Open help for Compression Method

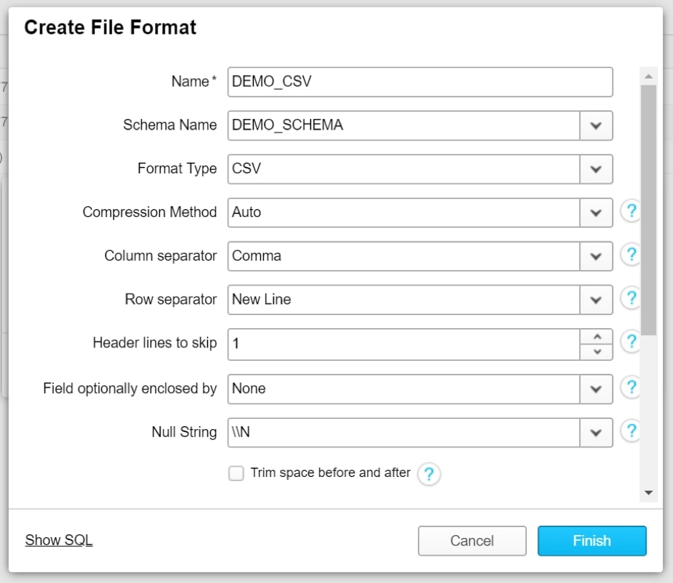[631, 211]
